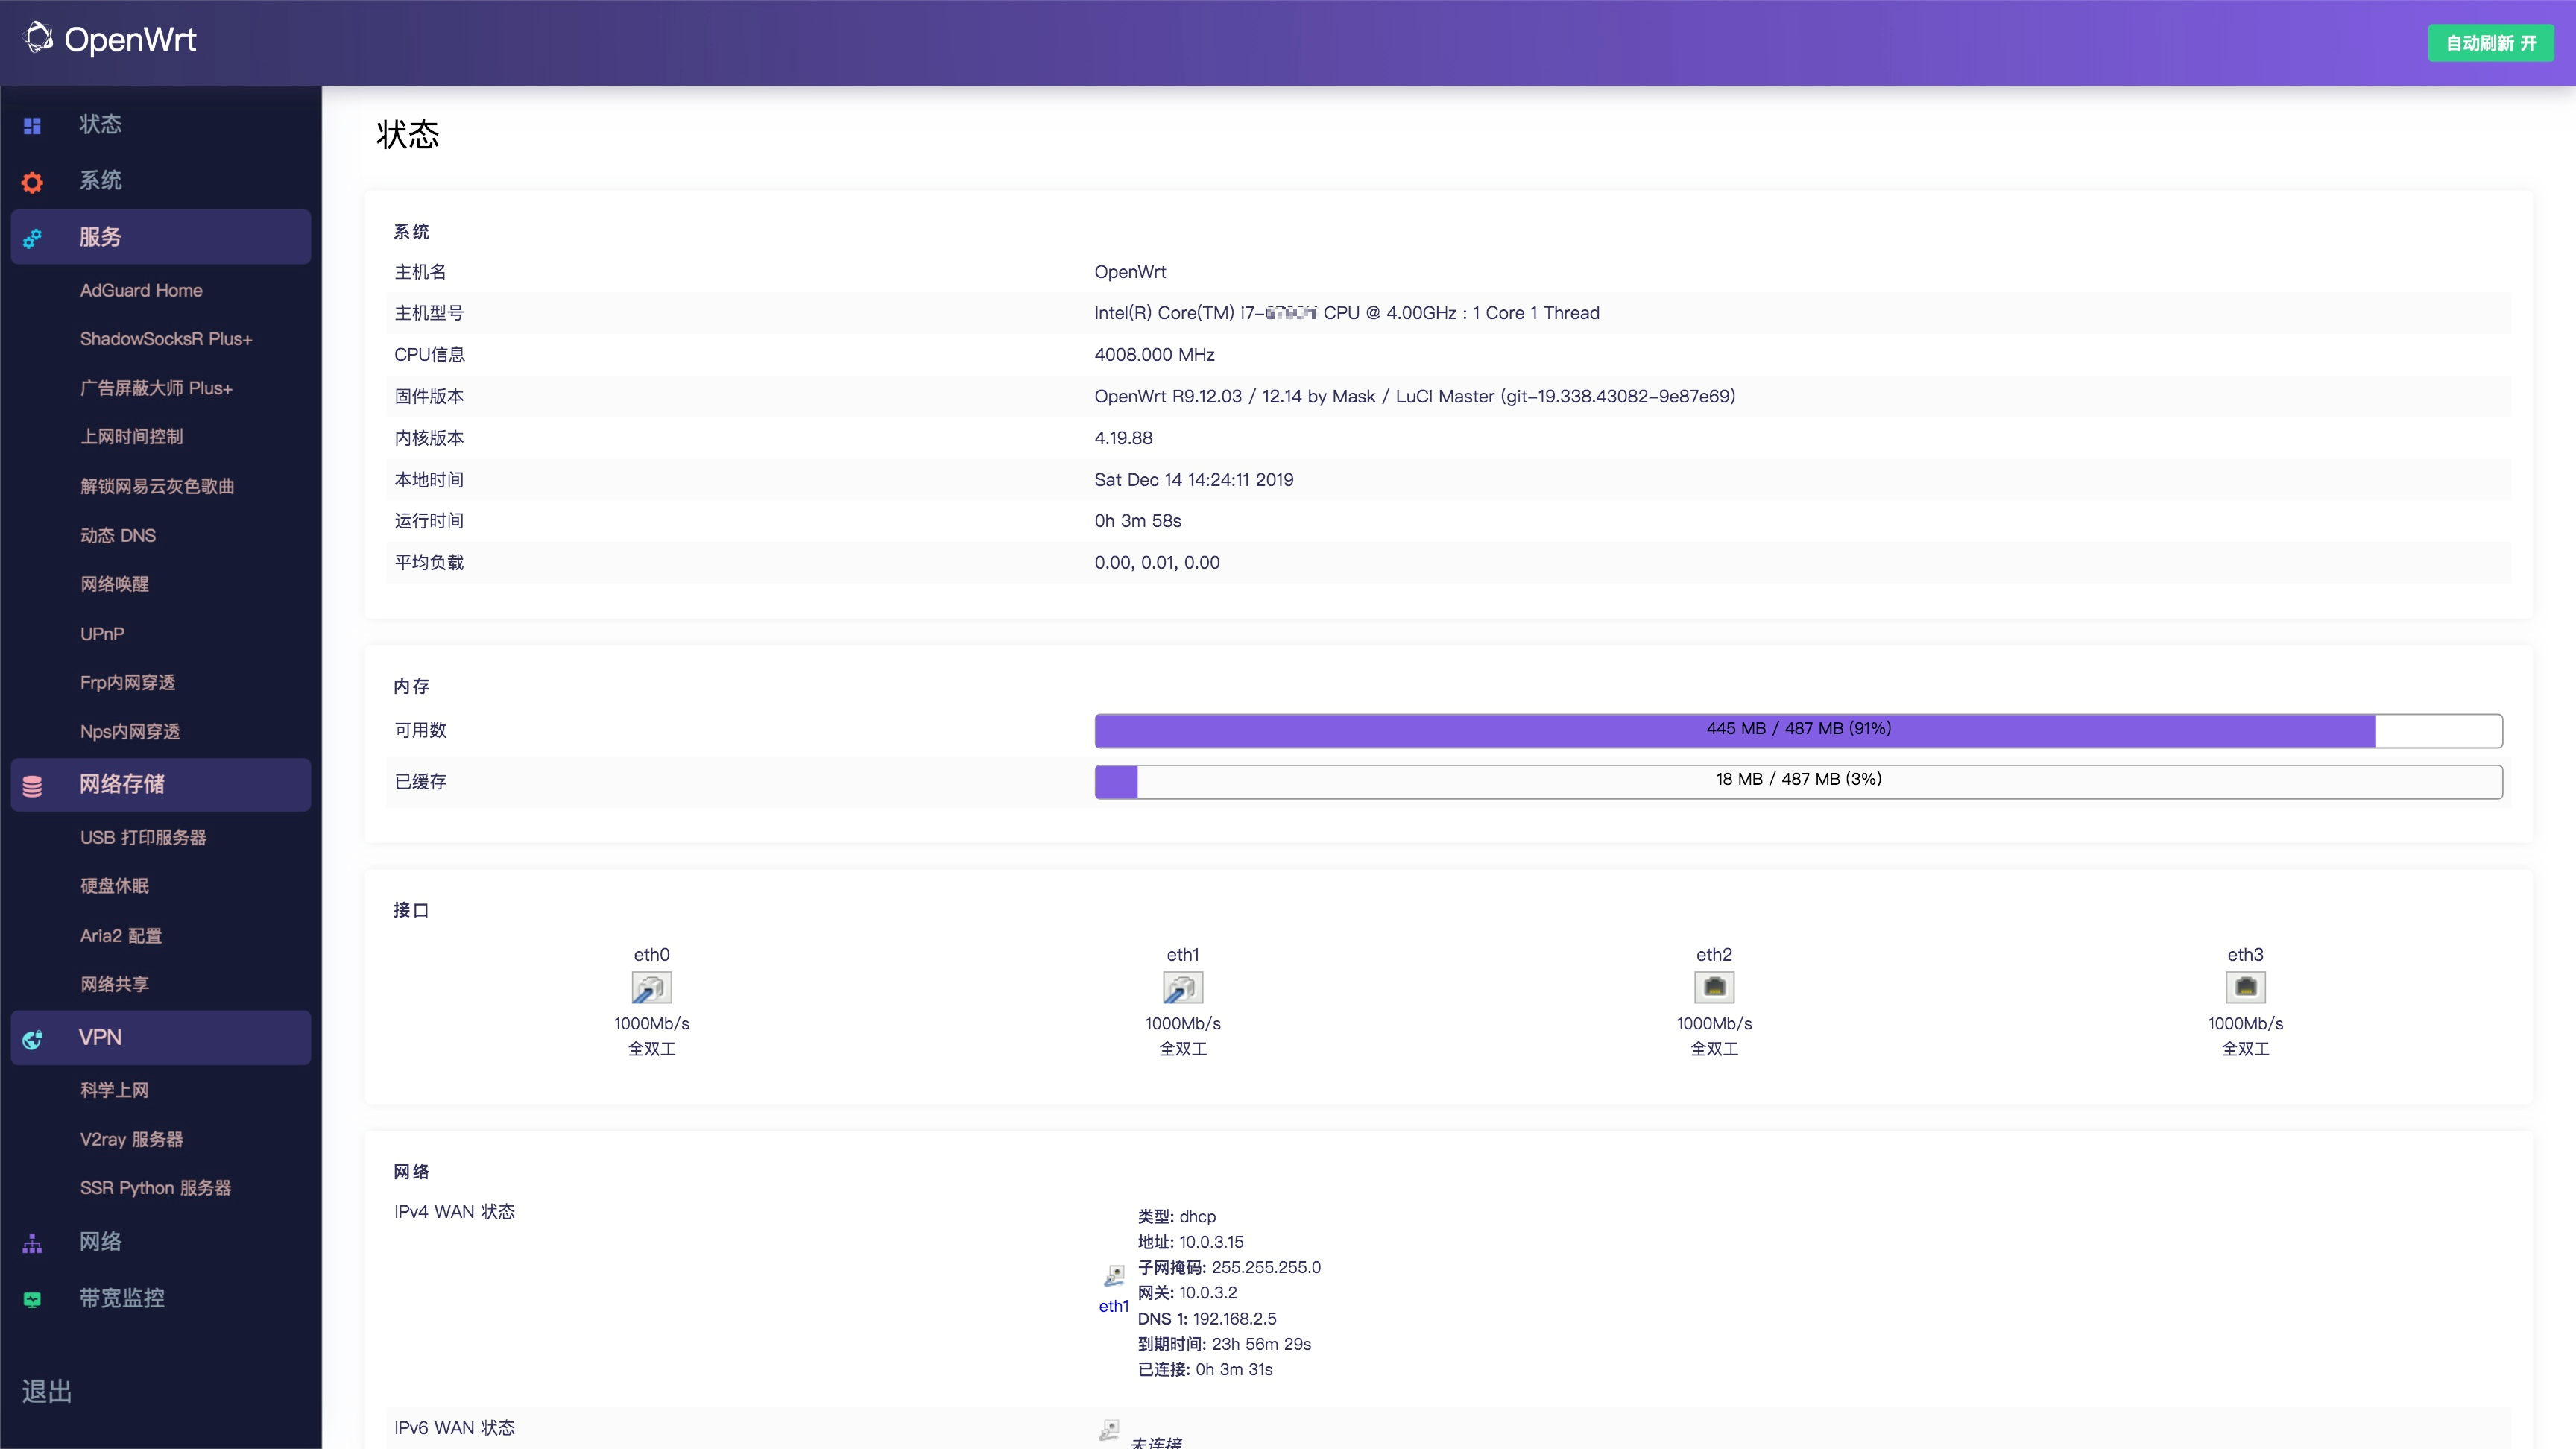This screenshot has width=2576, height=1449.
Task: Open UPnP service page
Action: pos(102,634)
